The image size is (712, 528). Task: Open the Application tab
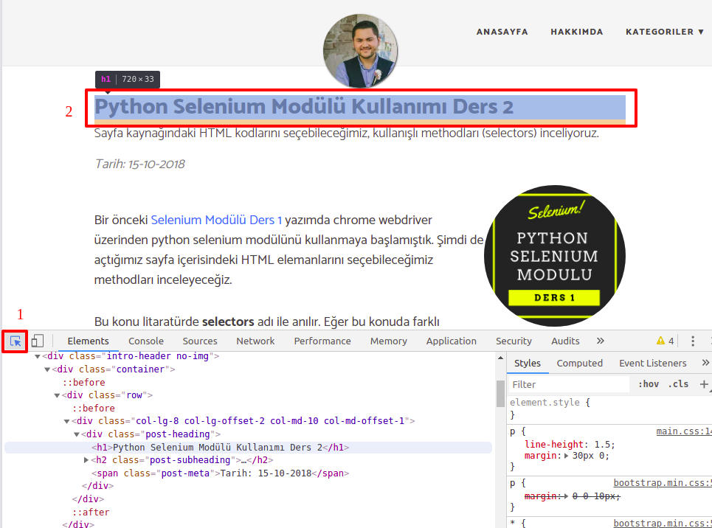coord(452,341)
